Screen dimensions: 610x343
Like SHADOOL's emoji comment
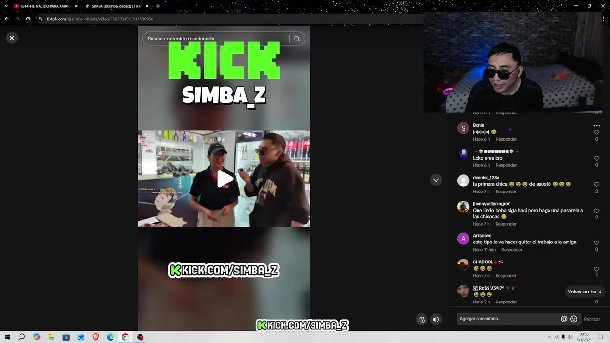tap(596, 269)
